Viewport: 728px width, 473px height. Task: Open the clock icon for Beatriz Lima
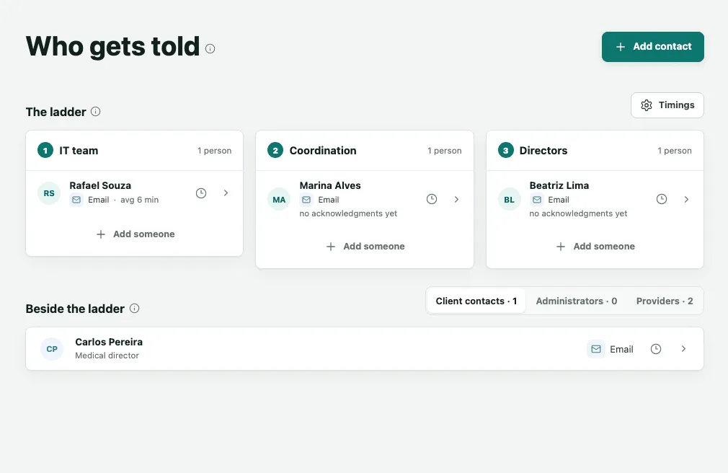click(662, 199)
